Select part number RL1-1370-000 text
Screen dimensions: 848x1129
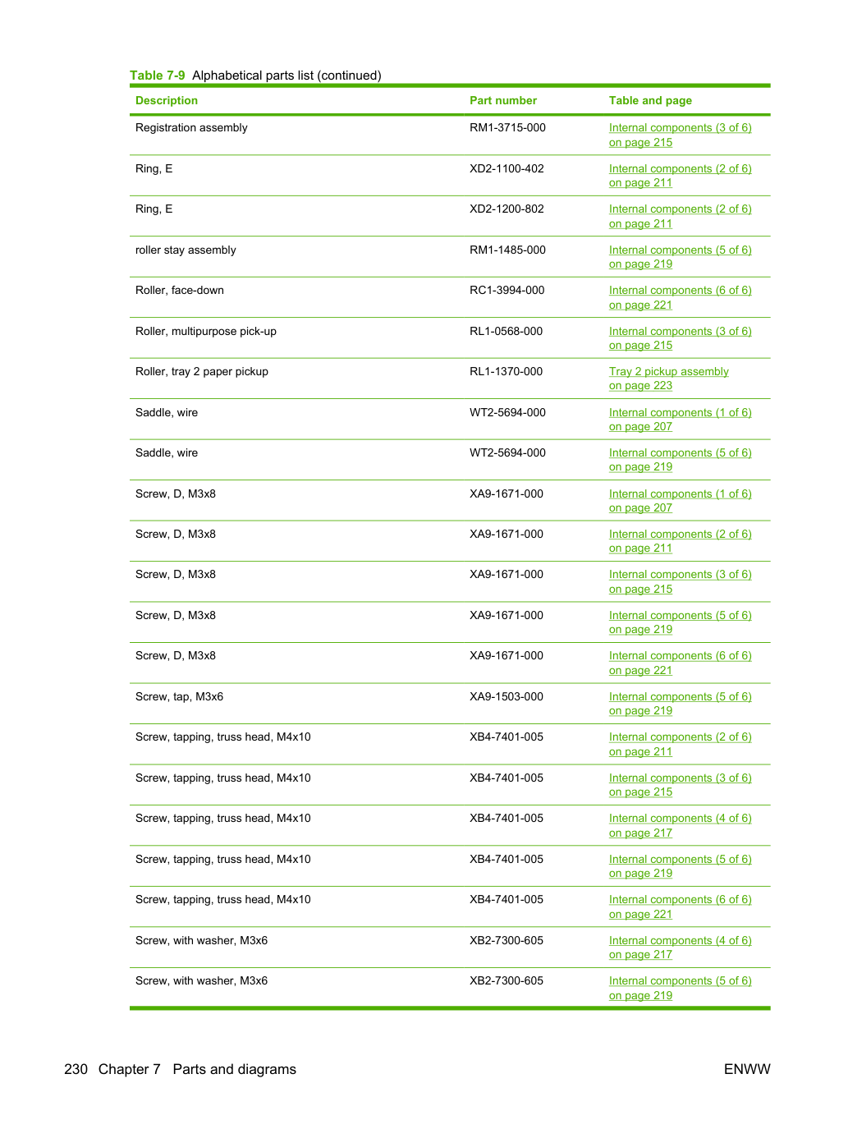(x=507, y=371)
